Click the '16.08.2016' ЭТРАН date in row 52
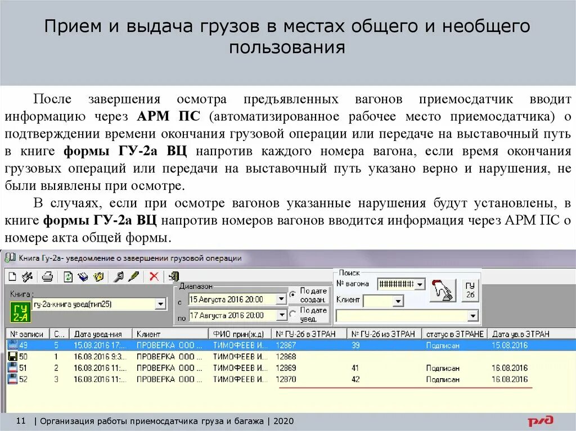The height and width of the screenshot is (431, 576). click(x=510, y=379)
